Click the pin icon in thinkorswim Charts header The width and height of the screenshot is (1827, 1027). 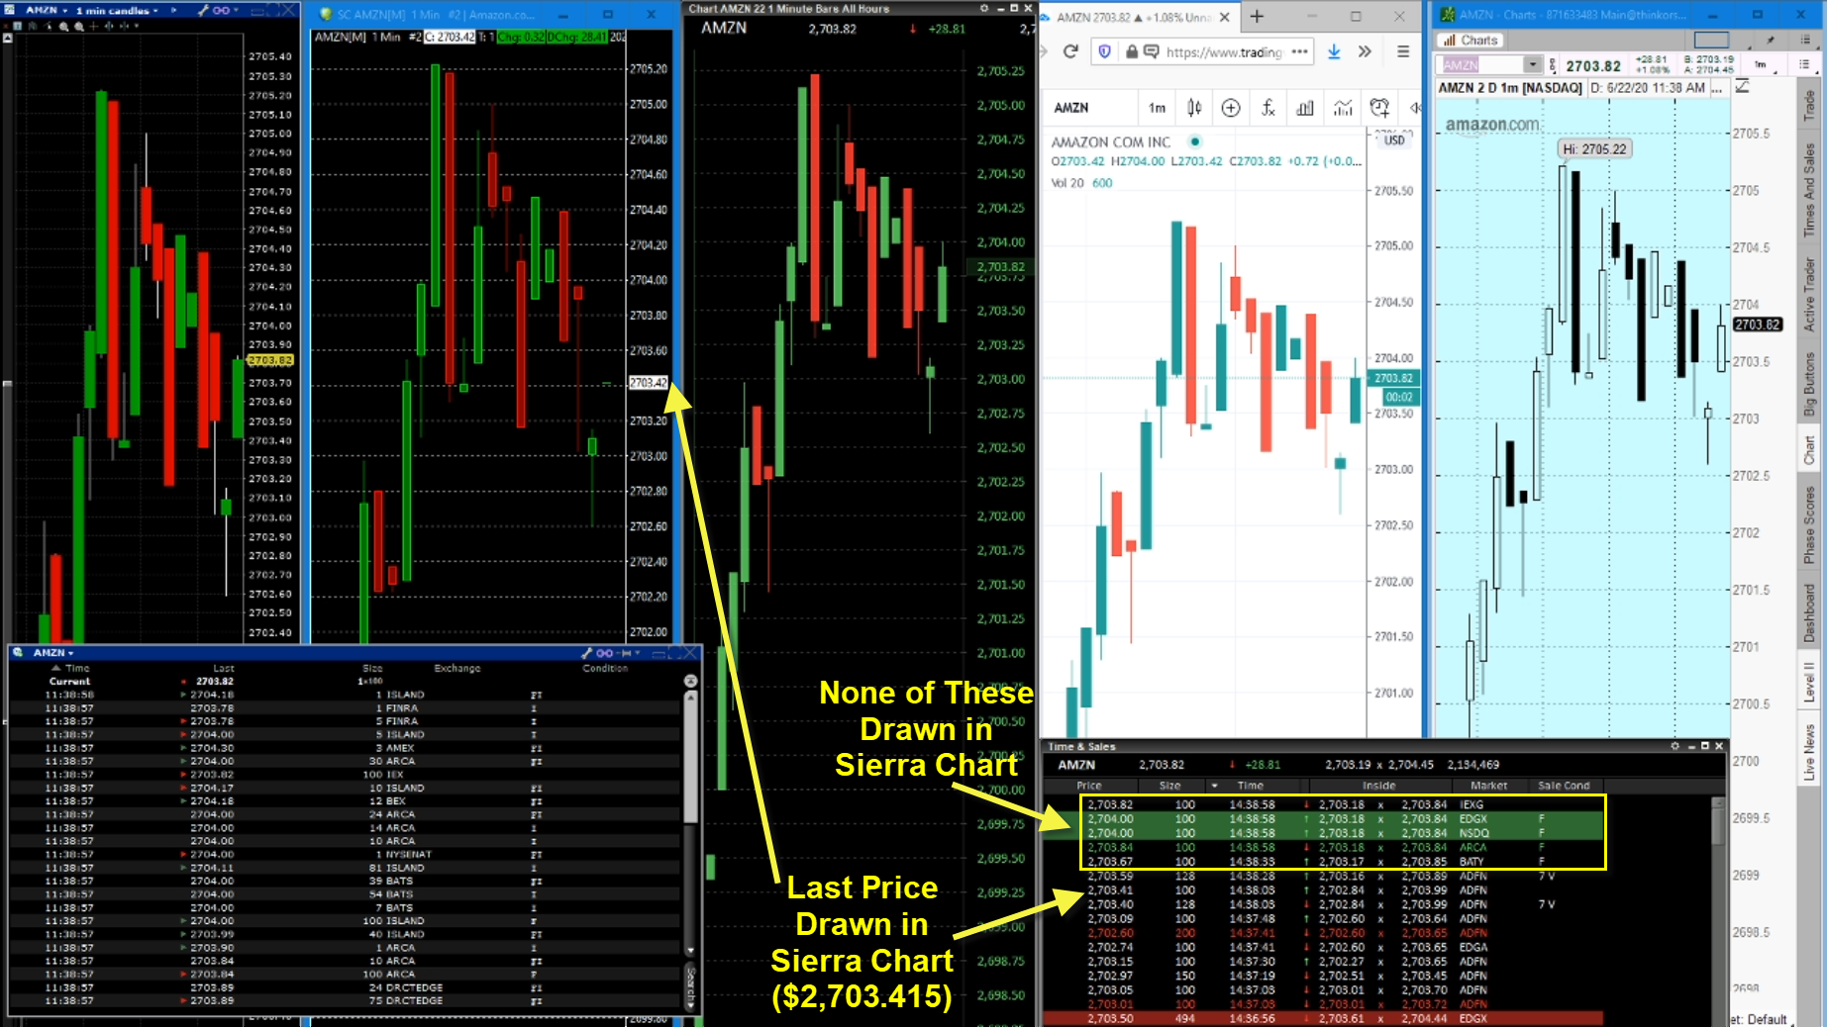coord(1771,40)
